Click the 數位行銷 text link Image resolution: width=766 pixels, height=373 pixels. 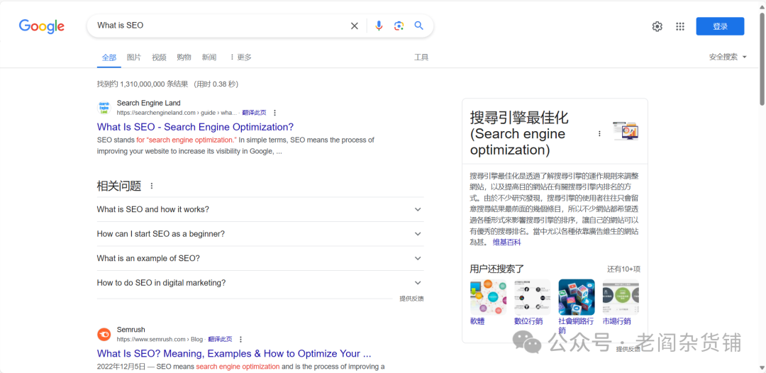528,321
